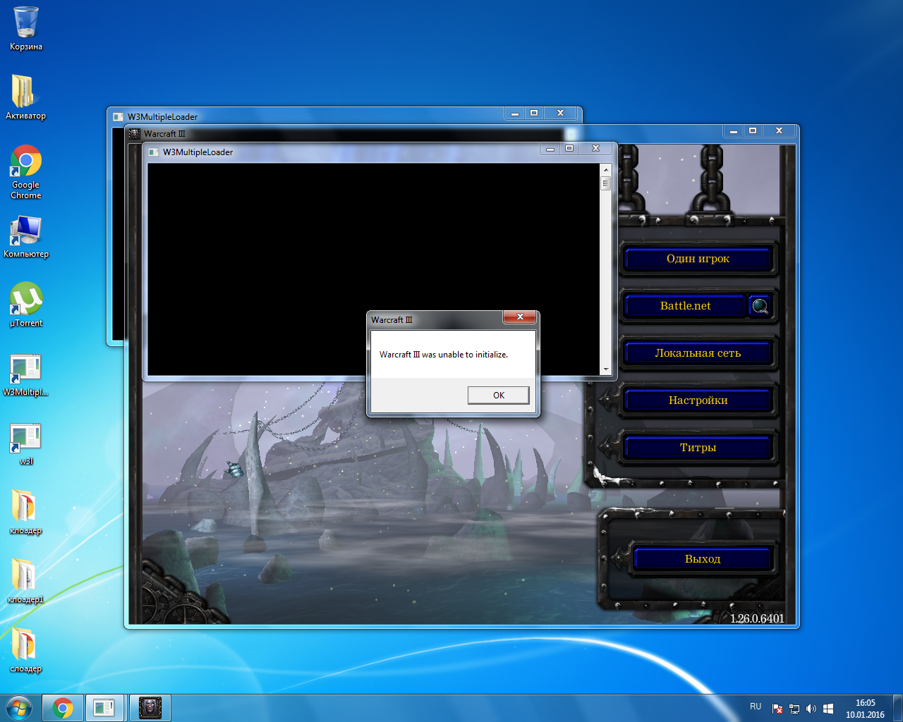This screenshot has width=903, height=722.
Task: Launch the Google Chrome desktop shortcut
Action: (x=26, y=172)
